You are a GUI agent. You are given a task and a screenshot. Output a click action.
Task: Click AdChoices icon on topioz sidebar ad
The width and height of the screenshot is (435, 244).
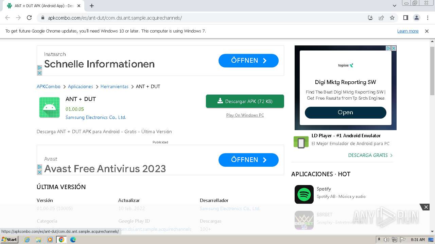tap(389, 48)
